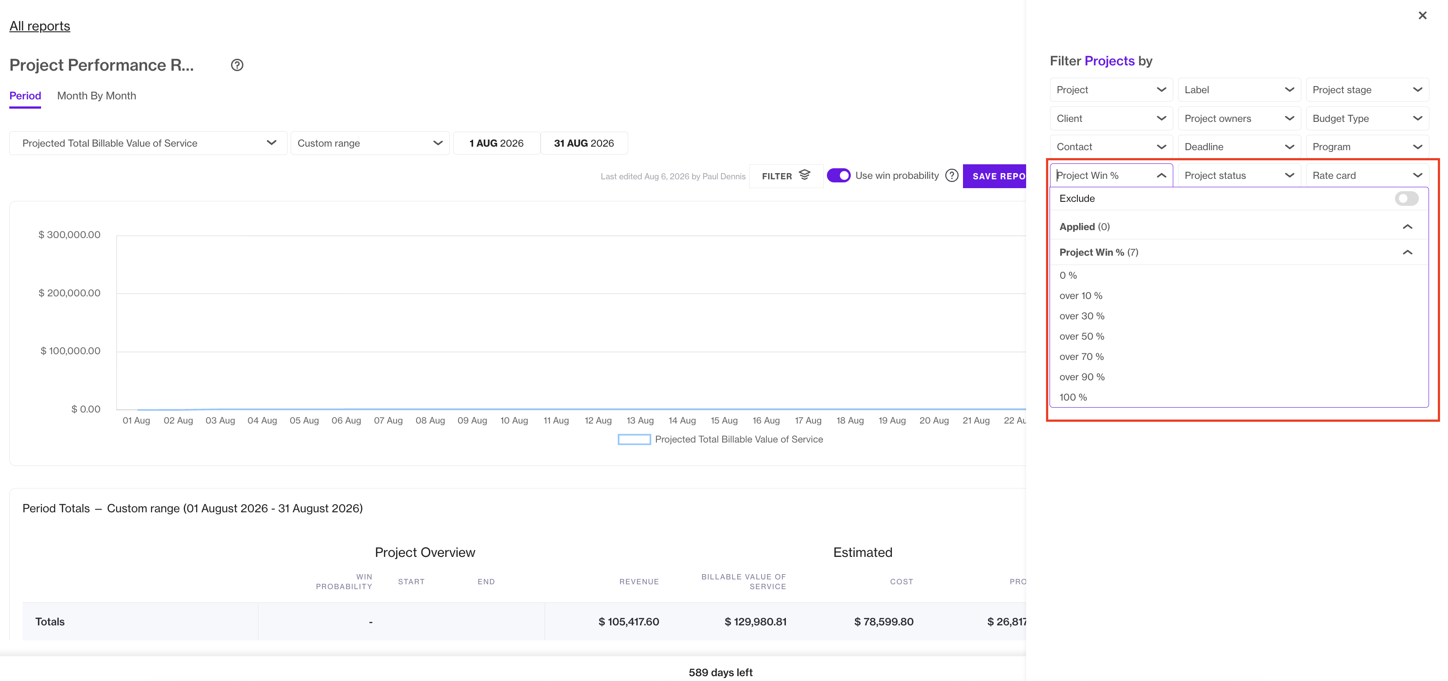
Task: Click the FILTER button
Action: coord(786,176)
